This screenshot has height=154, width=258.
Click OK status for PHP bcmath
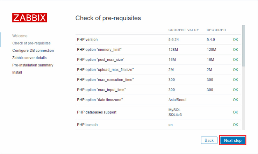pos(236,125)
